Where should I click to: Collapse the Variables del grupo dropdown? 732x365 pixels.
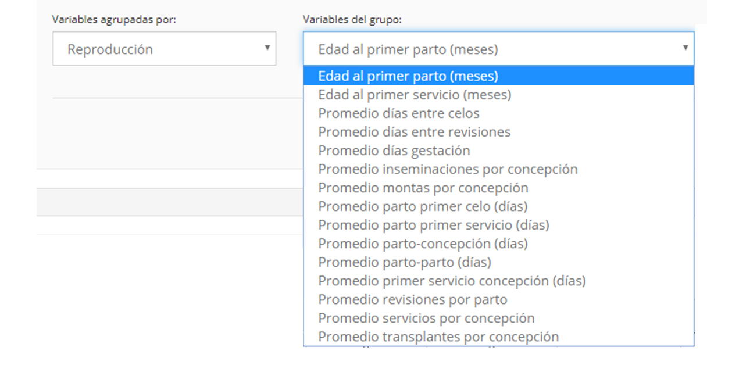498,48
